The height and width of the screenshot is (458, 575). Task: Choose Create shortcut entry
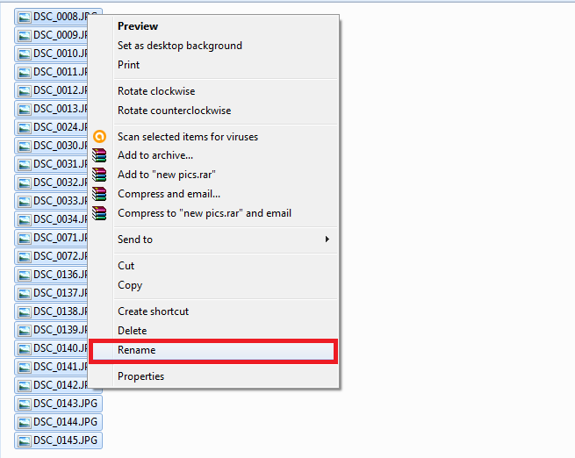[x=154, y=311]
